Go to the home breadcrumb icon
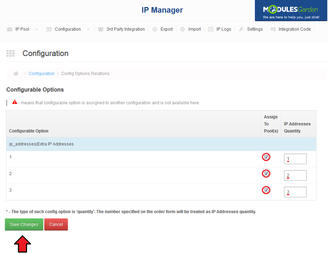Image resolution: width=328 pixels, height=254 pixels. 16,74
